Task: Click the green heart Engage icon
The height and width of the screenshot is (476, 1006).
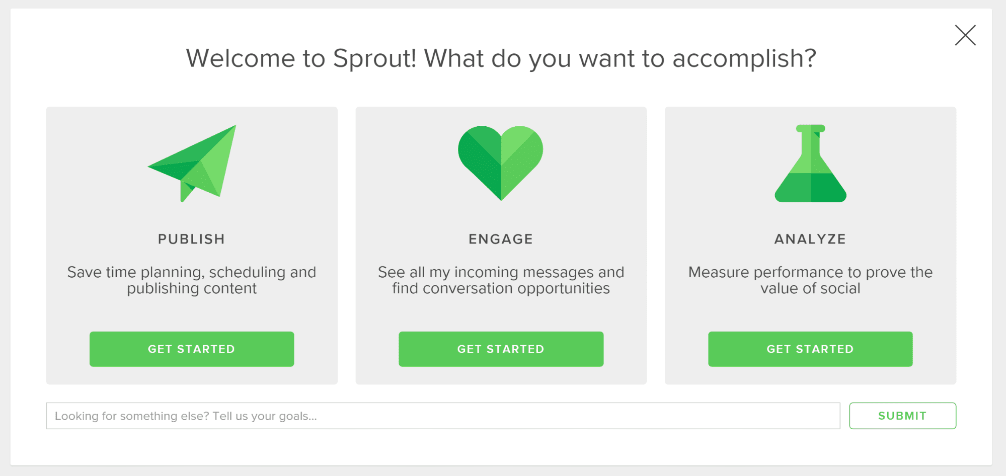Action: (501, 162)
